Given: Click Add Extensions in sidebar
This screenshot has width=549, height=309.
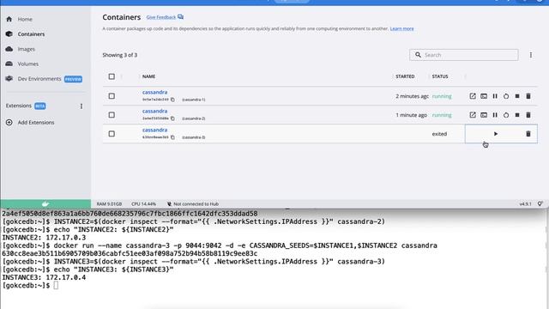Looking at the screenshot, I should (36, 122).
